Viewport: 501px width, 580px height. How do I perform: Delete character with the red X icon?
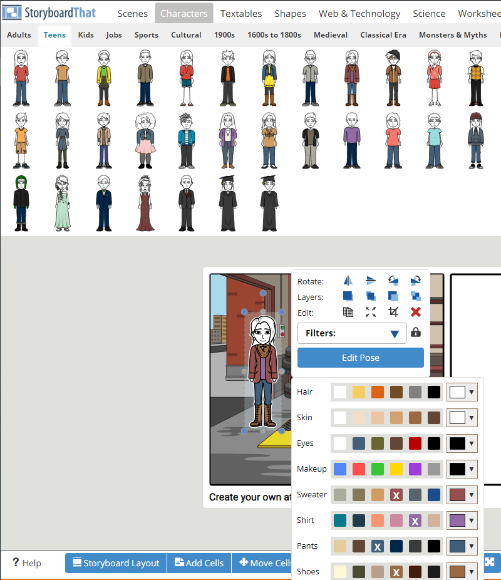tap(416, 312)
